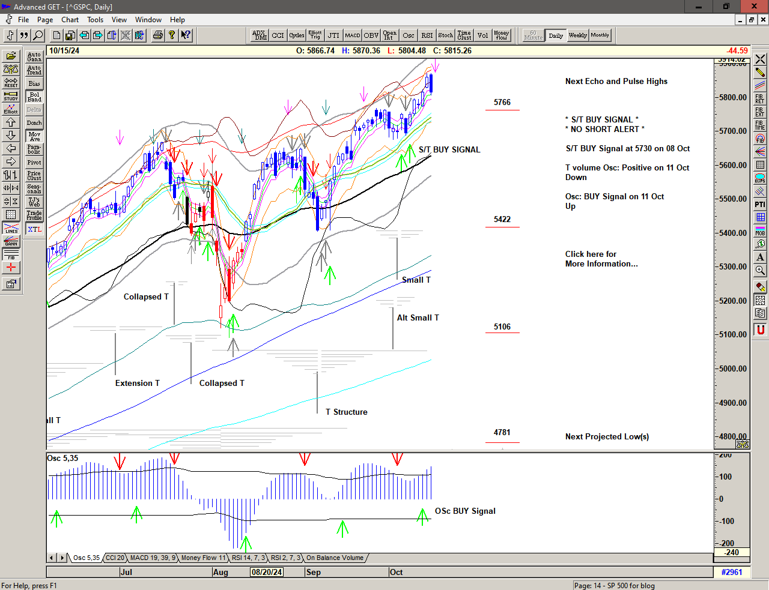
Task: Toggle the Mov Ave overlay
Action: [x=34, y=136]
